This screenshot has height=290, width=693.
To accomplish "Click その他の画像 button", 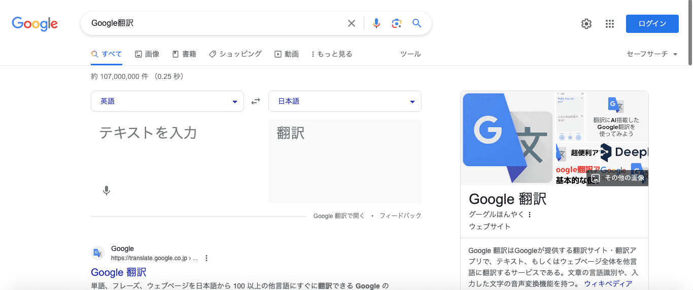I will (617, 178).
